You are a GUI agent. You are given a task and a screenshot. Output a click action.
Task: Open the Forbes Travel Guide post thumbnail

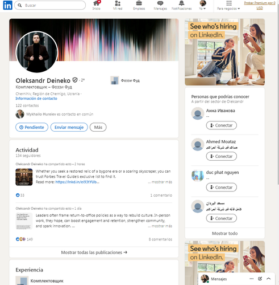[24, 177]
